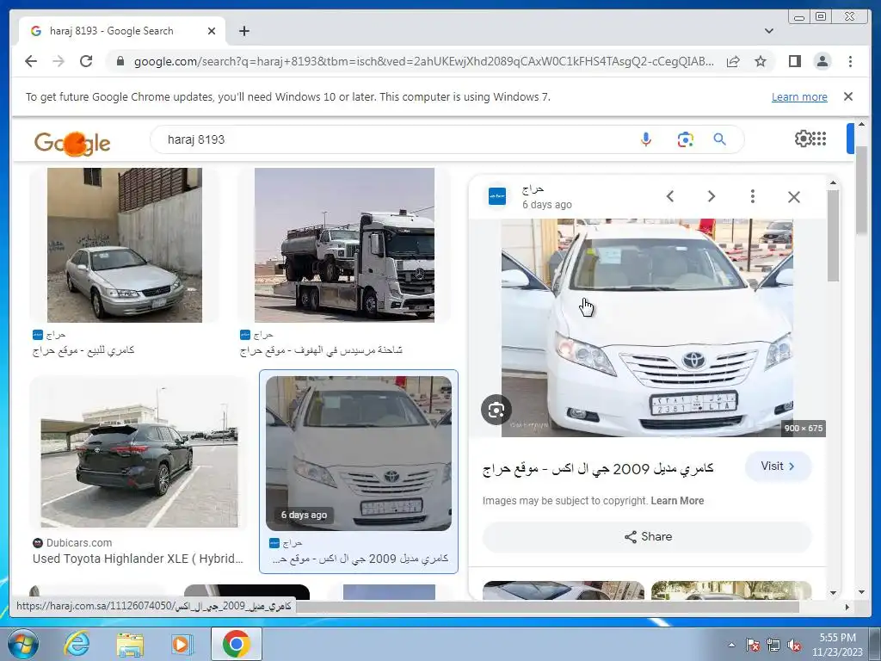Show hidden tray icons arrow

coord(731,645)
